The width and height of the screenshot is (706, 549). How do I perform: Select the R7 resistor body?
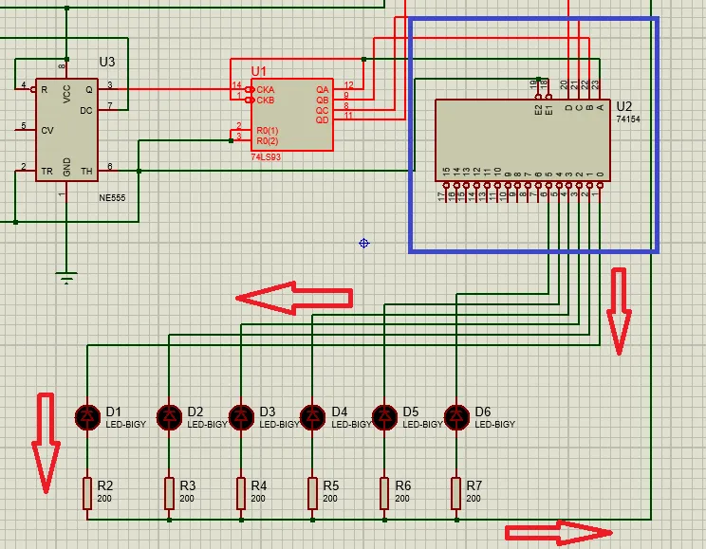point(456,493)
